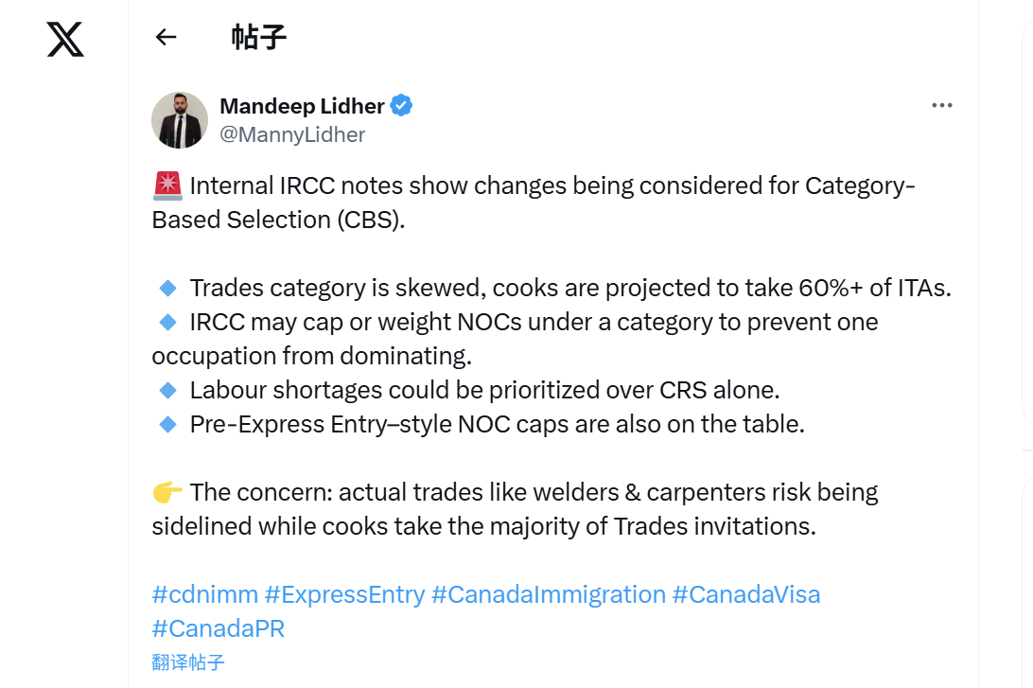Open the #CanadaVisa hashtag

[745, 594]
